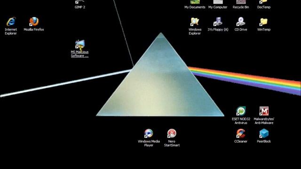This screenshot has height=169, width=301.
Task: Click the "Windows Media Player" label text
Action: click(149, 143)
